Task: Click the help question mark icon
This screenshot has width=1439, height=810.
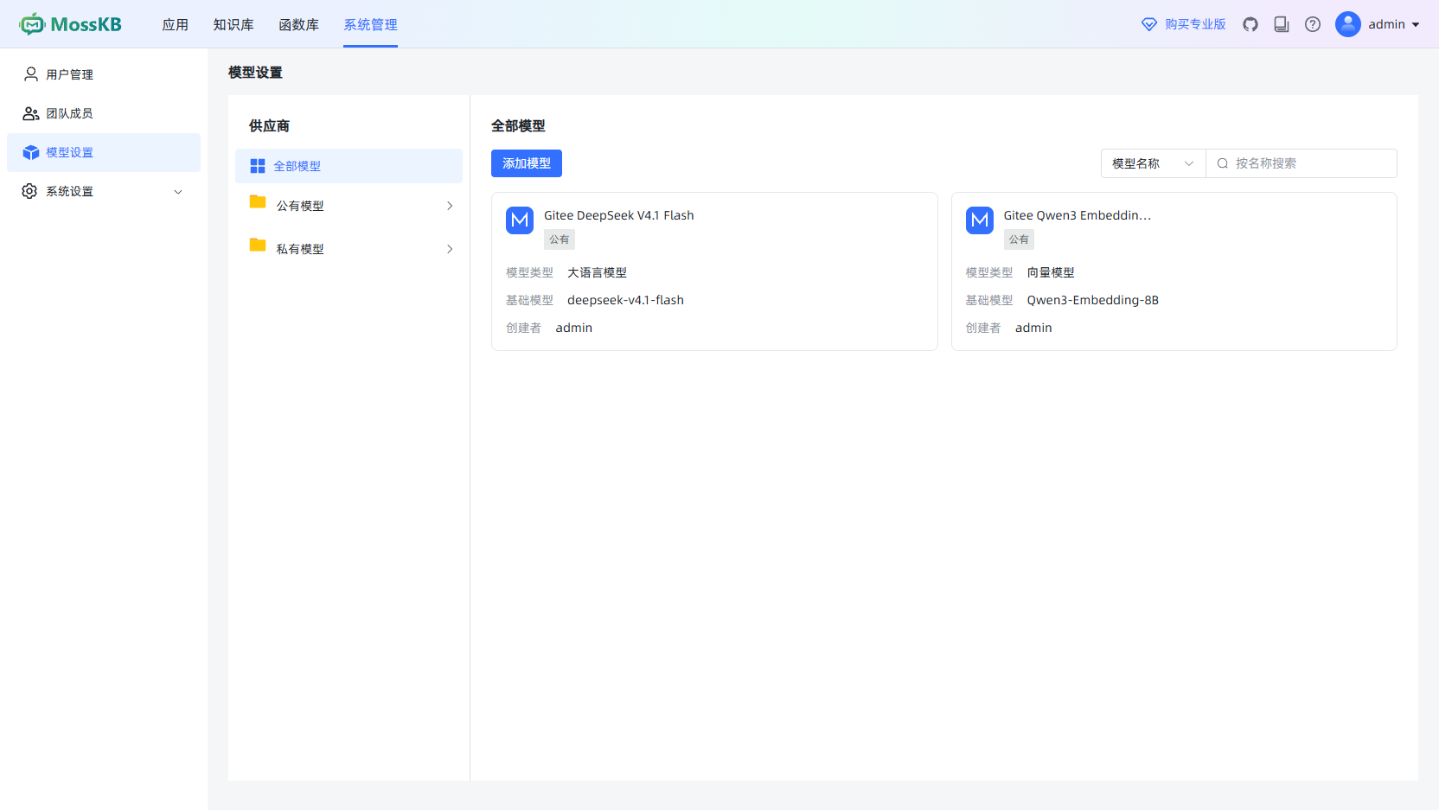Action: pos(1313,24)
